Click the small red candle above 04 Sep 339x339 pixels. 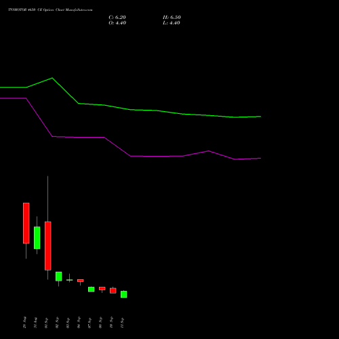[x=81, y=281]
